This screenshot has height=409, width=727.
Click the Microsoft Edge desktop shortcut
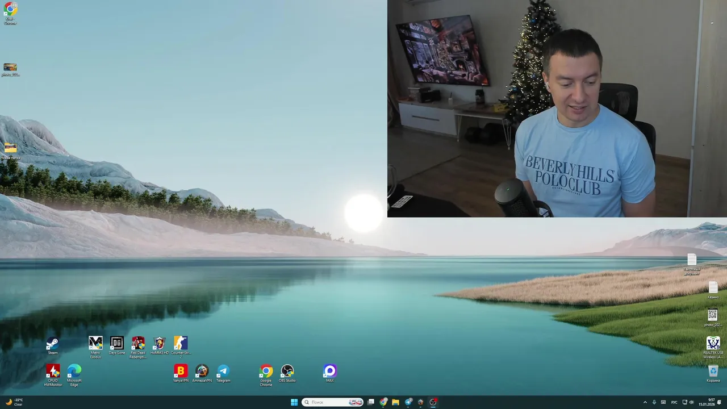pyautogui.click(x=74, y=375)
